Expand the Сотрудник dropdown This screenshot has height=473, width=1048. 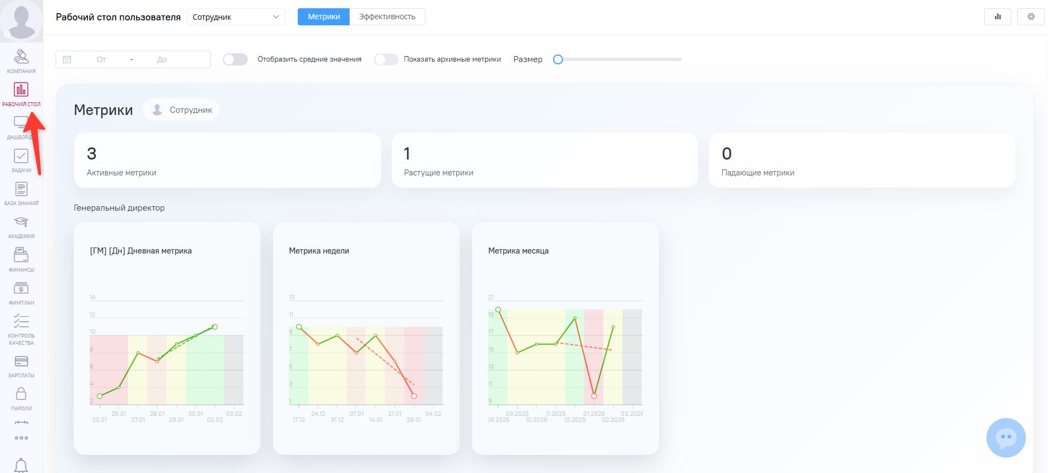coord(236,17)
